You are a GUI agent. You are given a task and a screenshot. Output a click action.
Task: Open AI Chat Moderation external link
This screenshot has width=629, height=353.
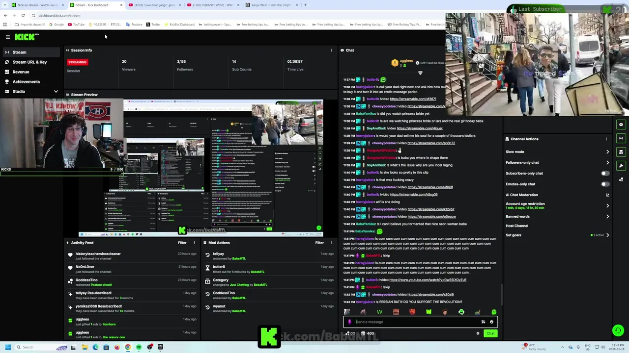click(x=607, y=195)
